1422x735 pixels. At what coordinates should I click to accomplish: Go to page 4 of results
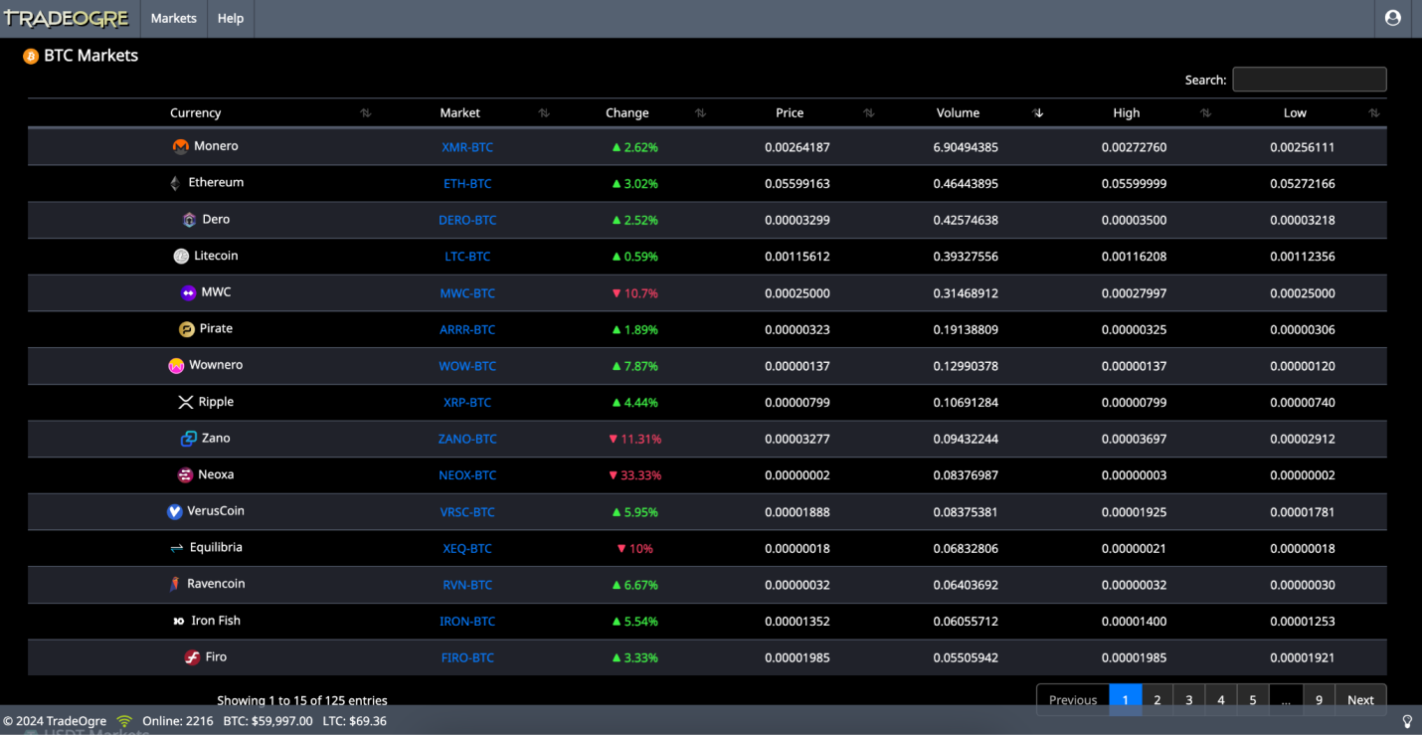coord(1221,700)
